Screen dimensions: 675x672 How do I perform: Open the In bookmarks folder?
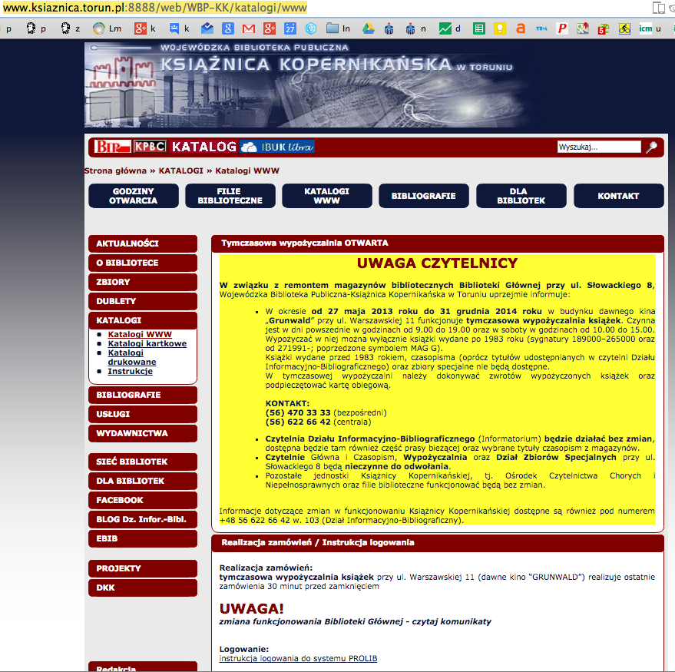click(x=338, y=28)
